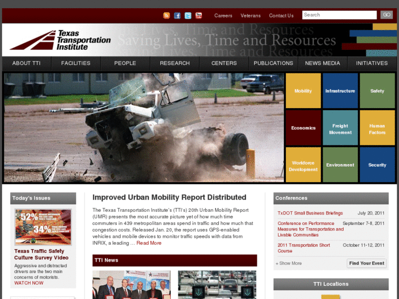Open the TTI News award ceremony photo
This screenshot has width=399, height=299.
click(132, 285)
